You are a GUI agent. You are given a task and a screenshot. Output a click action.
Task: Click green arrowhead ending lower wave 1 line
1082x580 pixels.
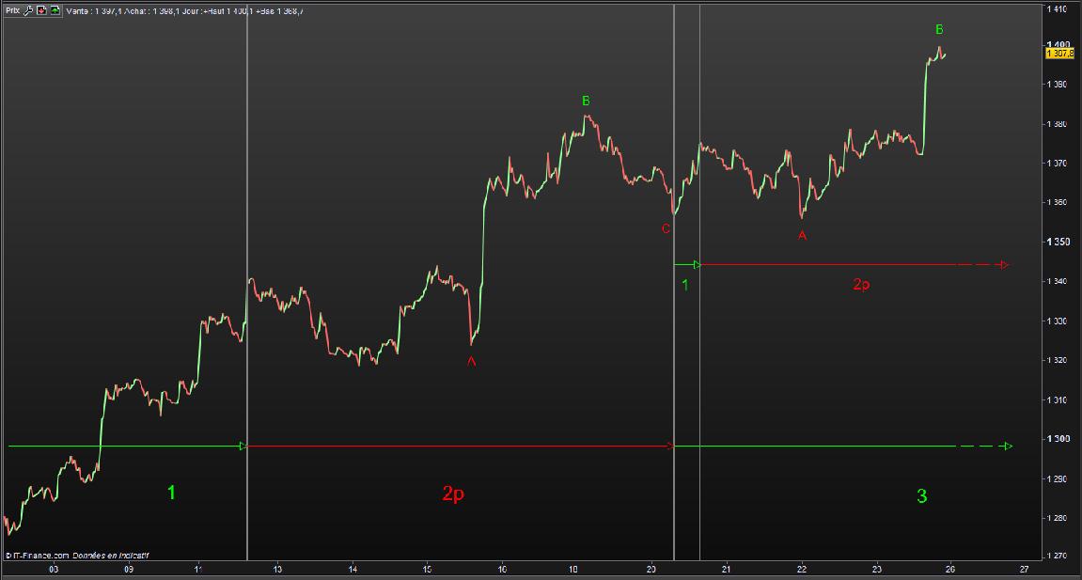coord(242,446)
